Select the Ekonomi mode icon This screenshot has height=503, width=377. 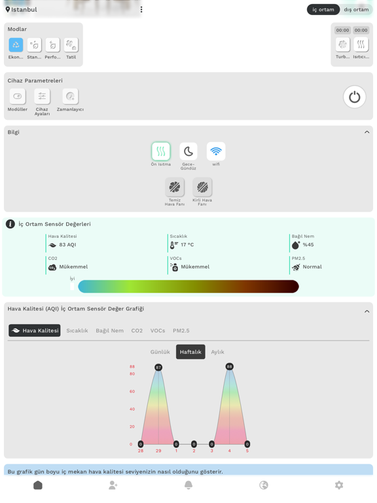16,45
